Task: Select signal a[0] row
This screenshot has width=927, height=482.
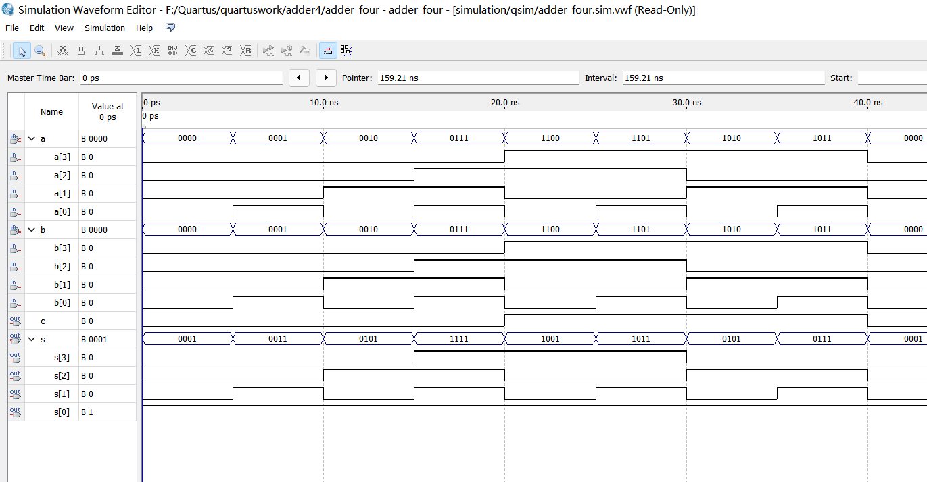Action: pyautogui.click(x=72, y=211)
